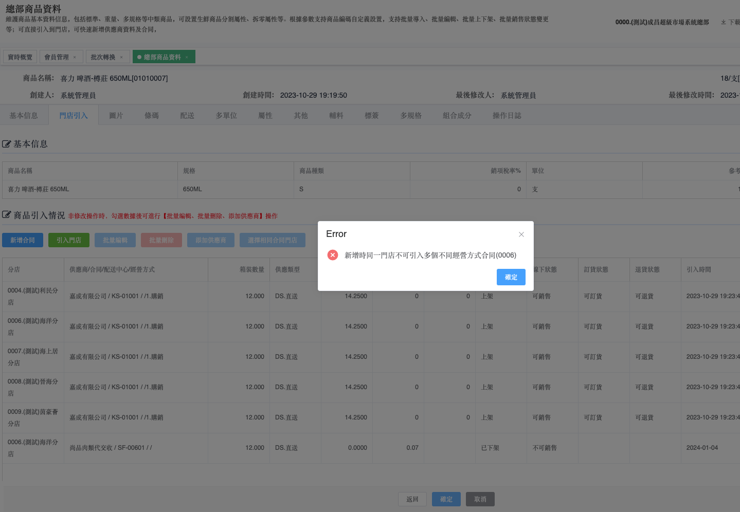This screenshot has width=740, height=512.
Task: Open the 其他 sub-tab
Action: pyautogui.click(x=301, y=116)
